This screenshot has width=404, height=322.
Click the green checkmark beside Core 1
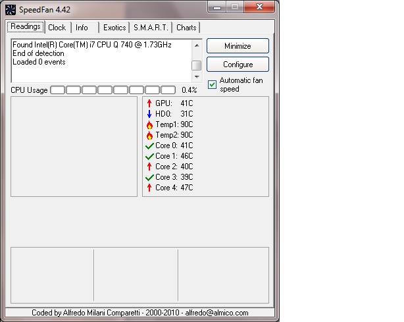tap(149, 157)
